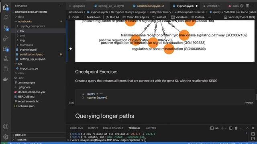Maximize the panel with up chevron

pyautogui.click(x=247, y=128)
